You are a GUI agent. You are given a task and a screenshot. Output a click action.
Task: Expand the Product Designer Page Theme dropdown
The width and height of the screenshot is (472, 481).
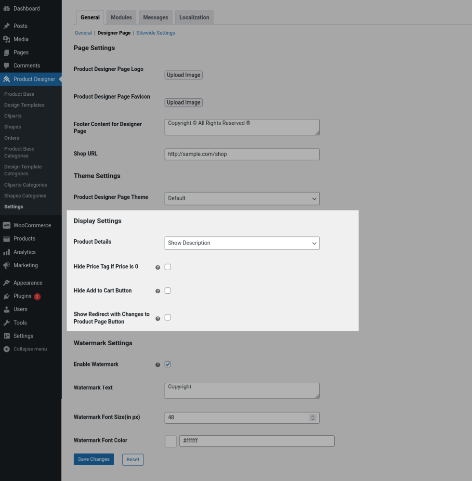pyautogui.click(x=242, y=198)
